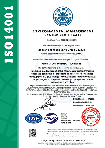Click certificate number 20224E20328R0M
The height and width of the screenshot is (148, 105).
click(69, 40)
